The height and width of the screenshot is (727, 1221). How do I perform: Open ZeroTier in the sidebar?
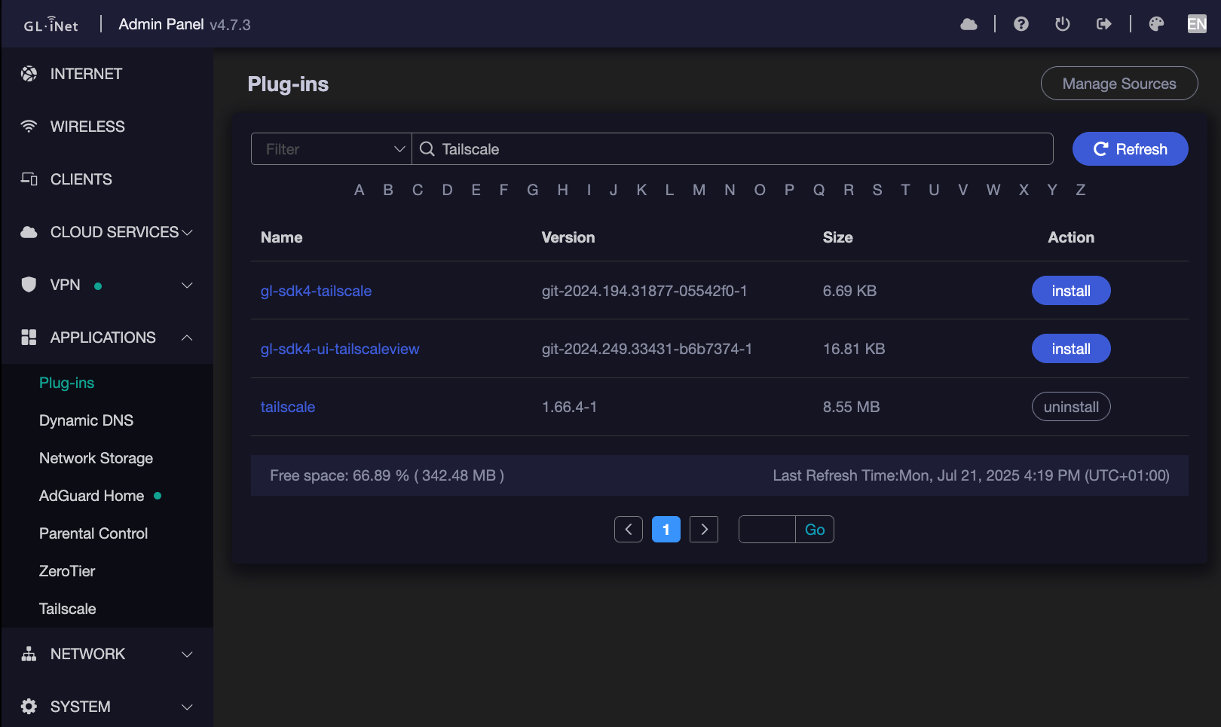pyautogui.click(x=67, y=571)
